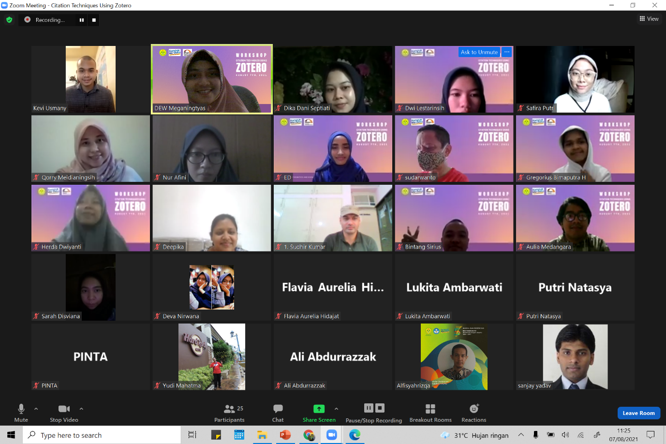Click Ask to Unmute on Dwi Lestariasih

pos(479,52)
